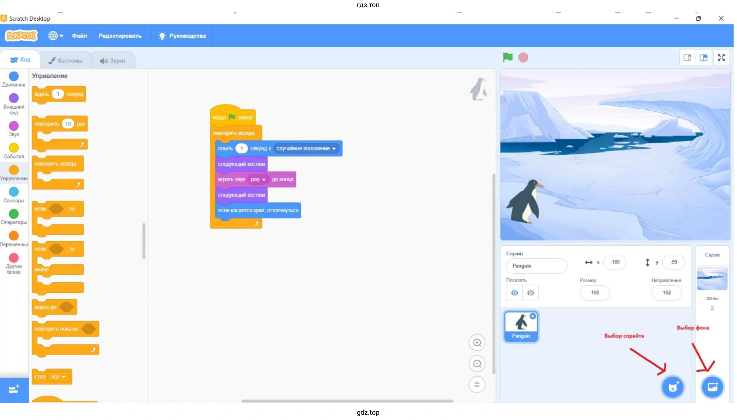Enter full screen stage mode
This screenshot has height=420, width=737.
click(721, 58)
